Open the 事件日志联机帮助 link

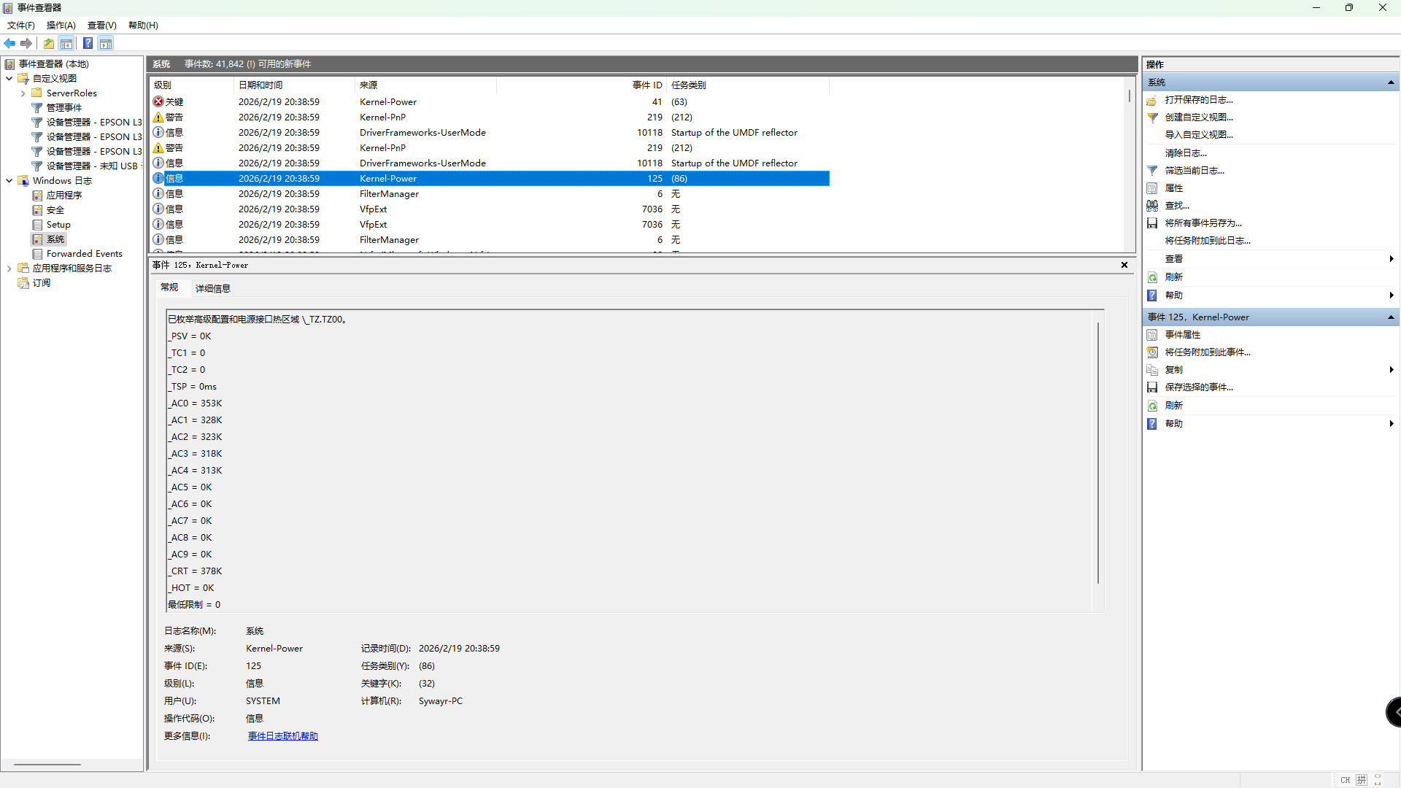click(x=282, y=736)
